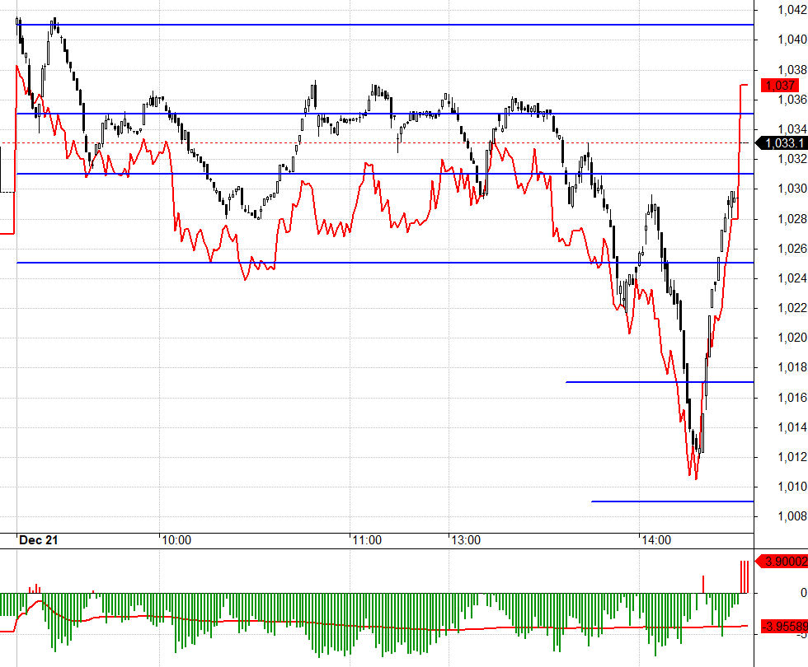Click the Dec 21 date label

[x=39, y=540]
